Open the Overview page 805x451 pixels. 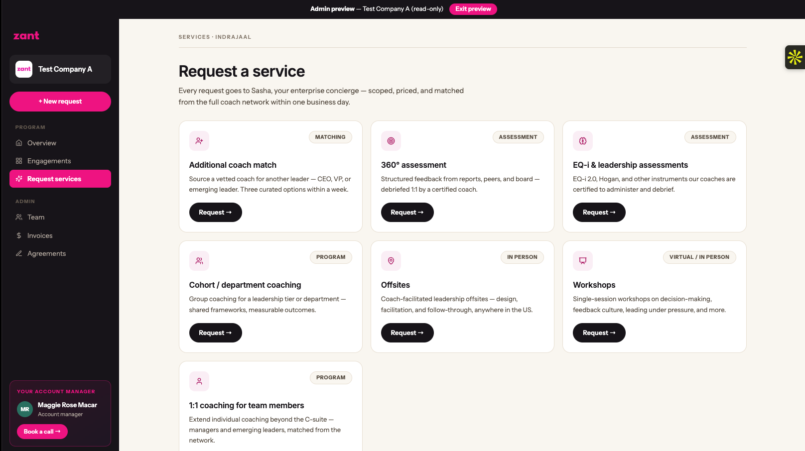60,143
